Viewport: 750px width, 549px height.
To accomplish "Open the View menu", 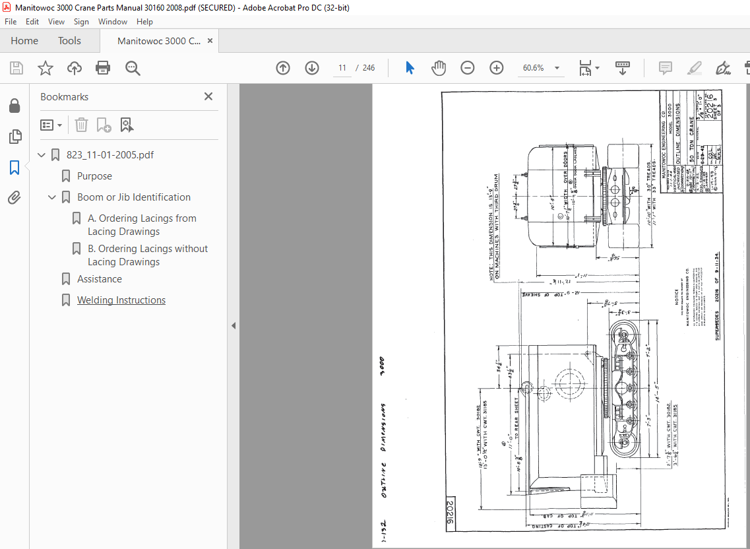I will pos(56,22).
